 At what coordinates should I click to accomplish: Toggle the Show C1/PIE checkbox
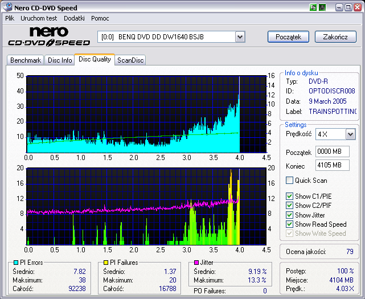click(289, 196)
